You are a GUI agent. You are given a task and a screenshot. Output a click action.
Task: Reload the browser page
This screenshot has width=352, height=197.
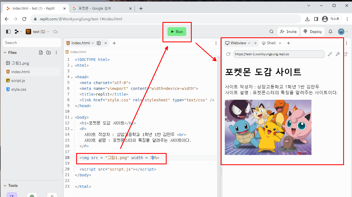point(24,19)
